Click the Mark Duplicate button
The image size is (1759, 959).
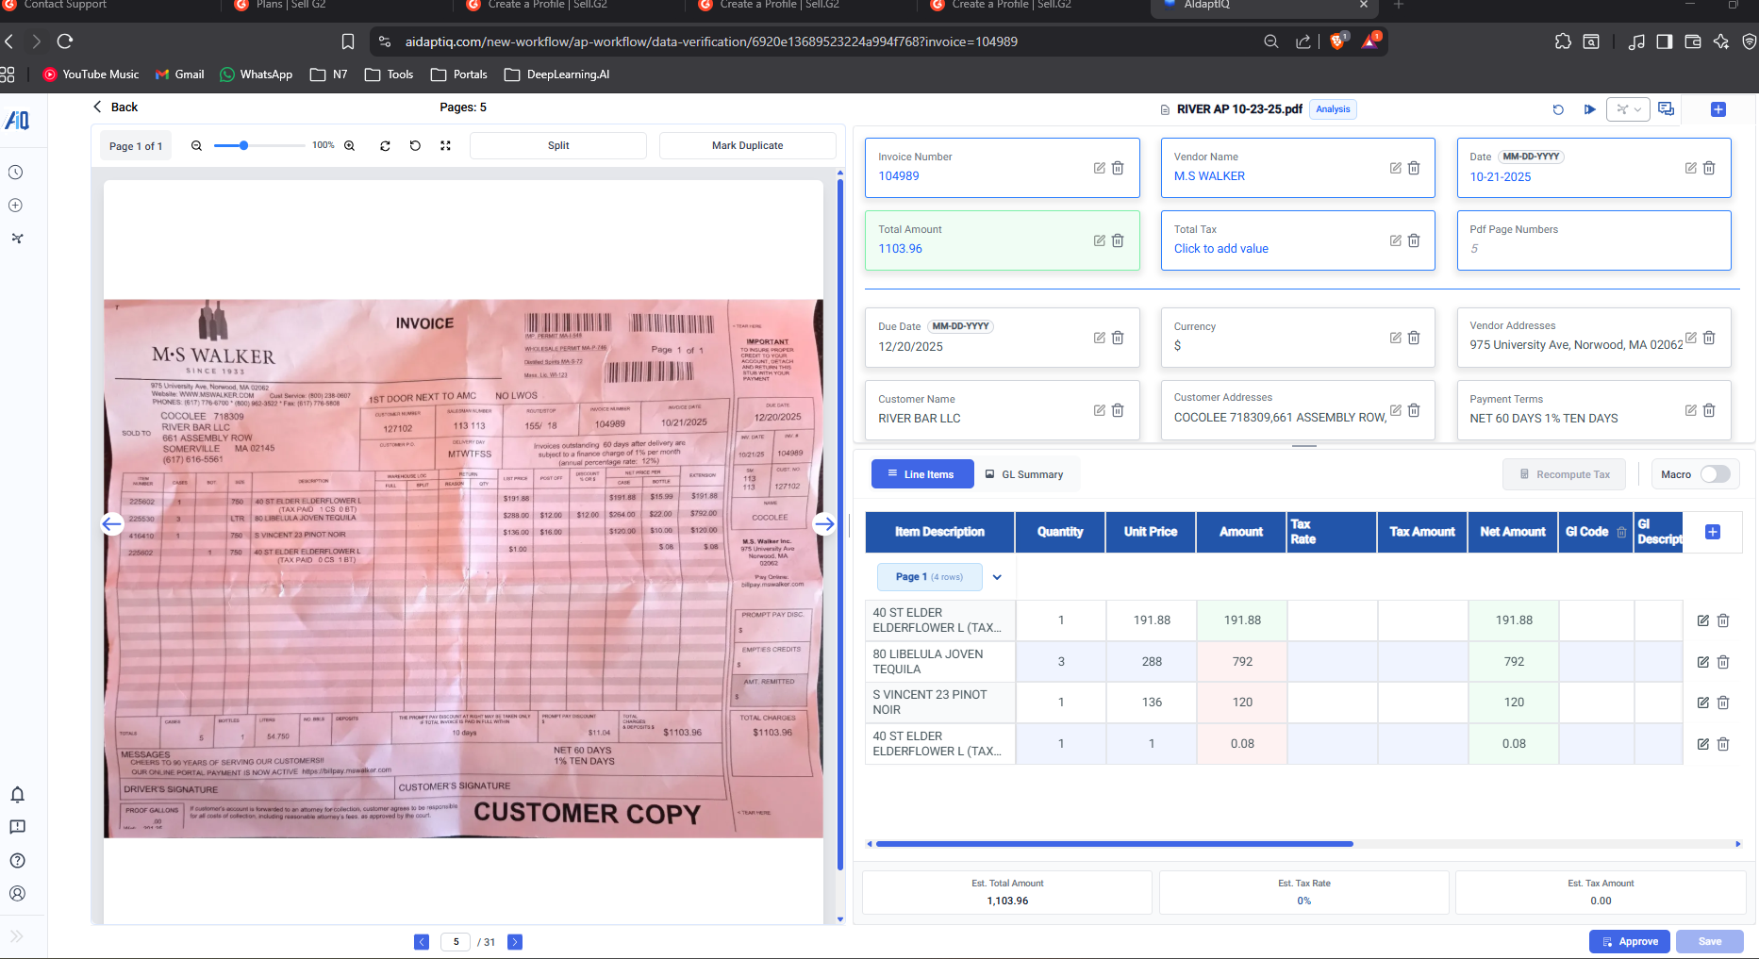coord(747,146)
